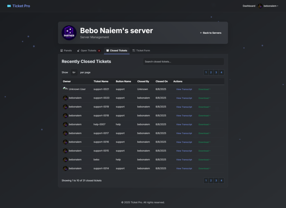Screen dimensions: 286x208
Task: Open the rows-per-page dropdown showing 10
Action: 74,72
